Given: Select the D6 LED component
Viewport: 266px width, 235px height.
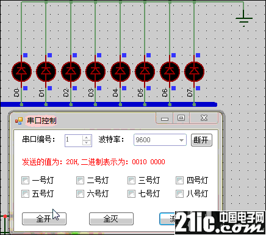Looking at the screenshot, I should [x=170, y=71].
